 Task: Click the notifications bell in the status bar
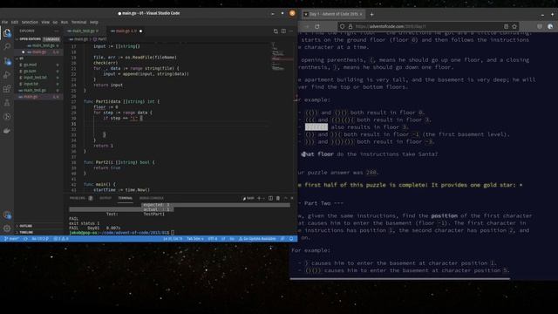291,239
